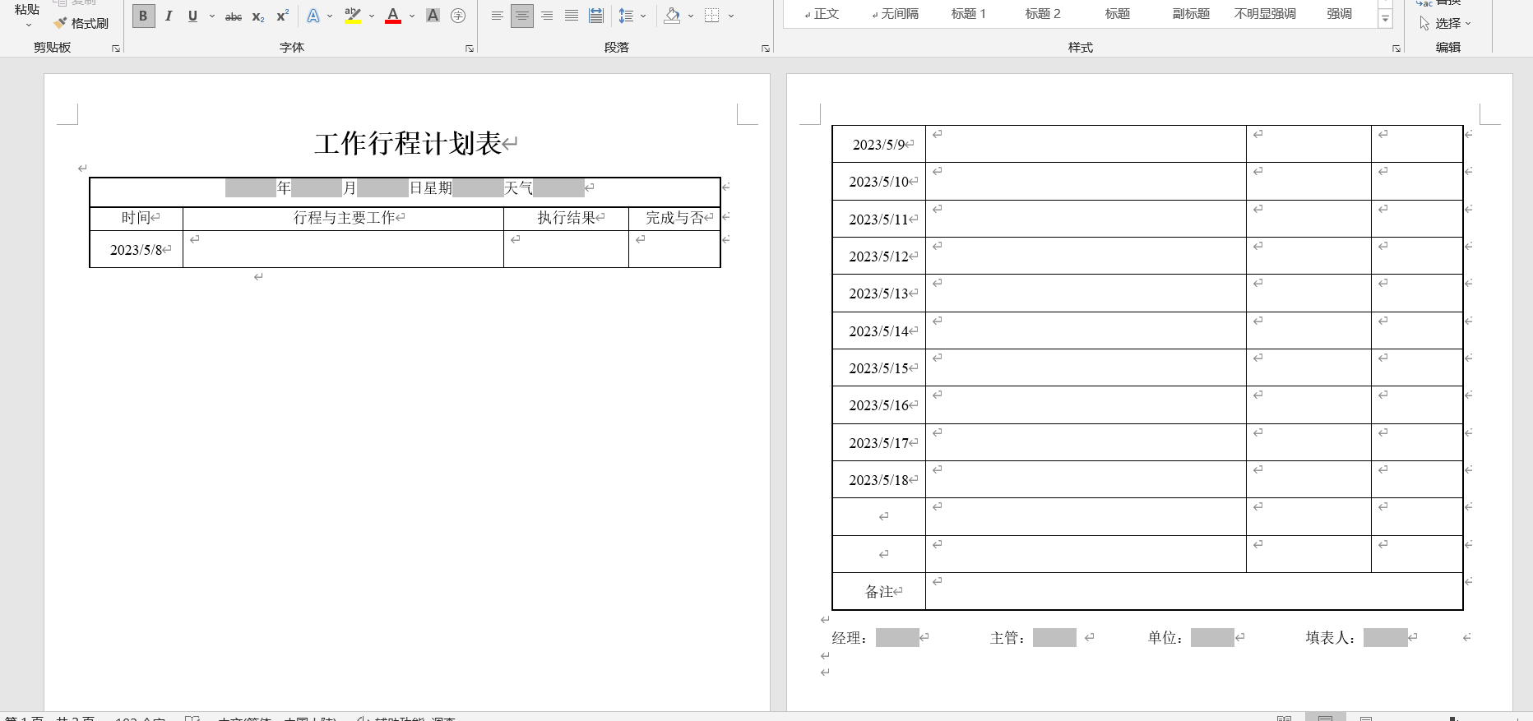The height and width of the screenshot is (721, 1533).
Task: Apply the 无间隔 style
Action: pos(895,13)
